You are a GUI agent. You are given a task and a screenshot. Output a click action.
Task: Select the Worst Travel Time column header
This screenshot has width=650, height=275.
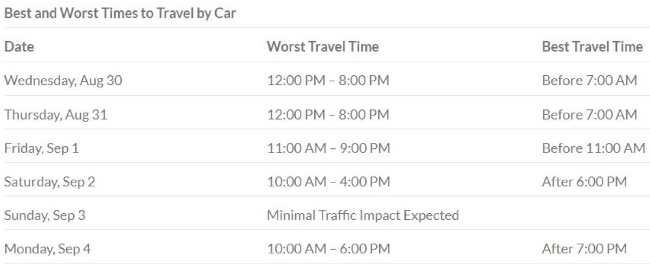click(x=323, y=47)
